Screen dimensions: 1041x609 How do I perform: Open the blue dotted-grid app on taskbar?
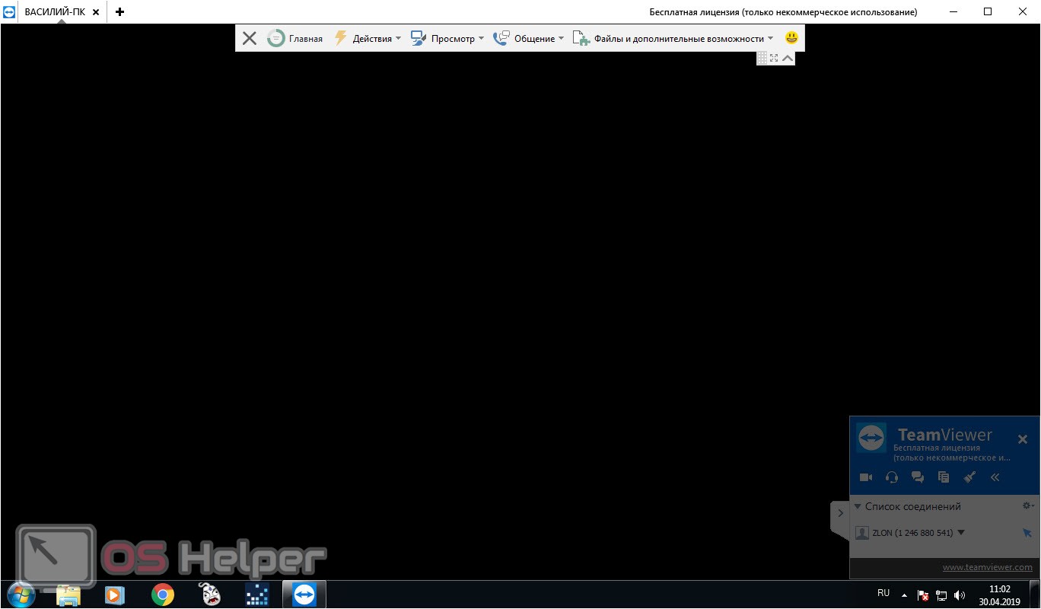[257, 595]
